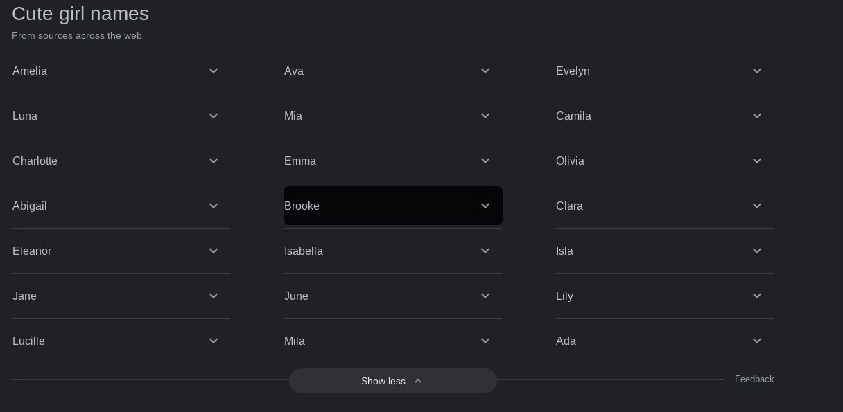Click the chevron arrow beside Luna
The image size is (843, 412).
214,116
